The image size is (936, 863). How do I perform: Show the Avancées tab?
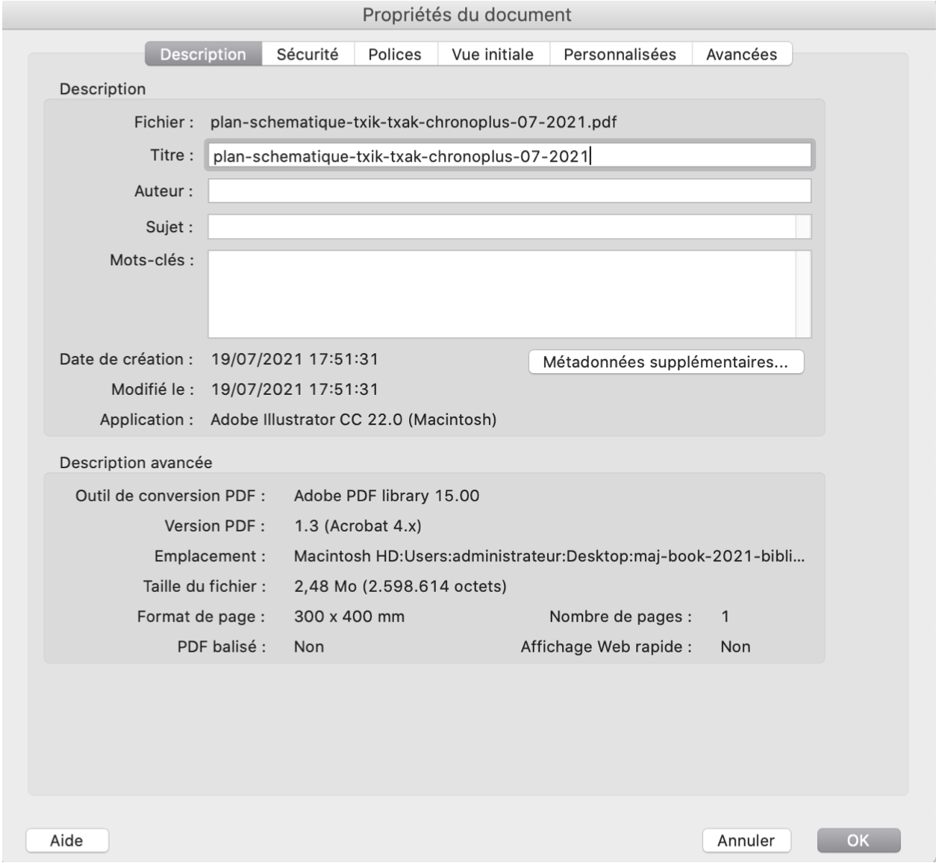click(x=741, y=54)
